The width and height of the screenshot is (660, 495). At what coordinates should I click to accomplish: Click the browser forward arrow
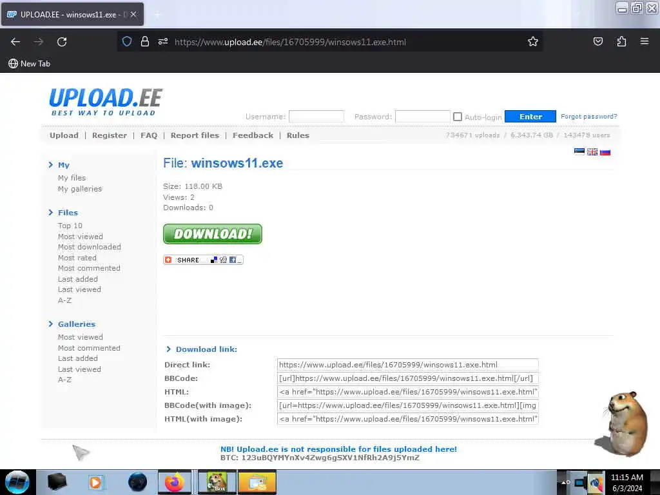tap(39, 42)
